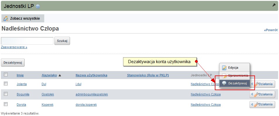Open the Gostołek surname link
Viewport: 279px width, 116px height.
coord(48,95)
